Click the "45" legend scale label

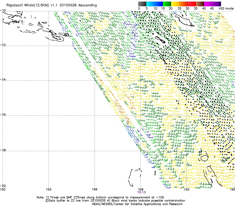[x=212, y=9]
